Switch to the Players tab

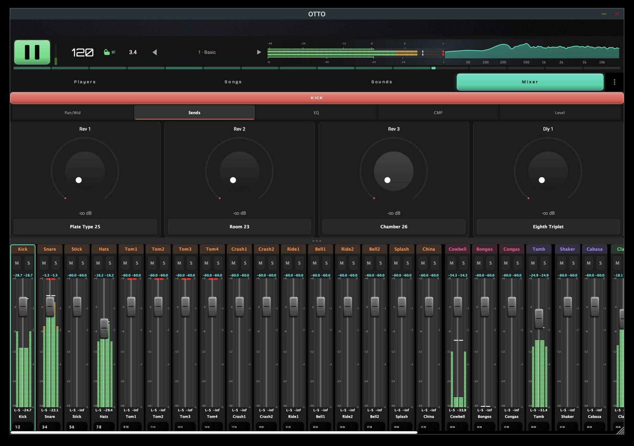pyautogui.click(x=85, y=82)
